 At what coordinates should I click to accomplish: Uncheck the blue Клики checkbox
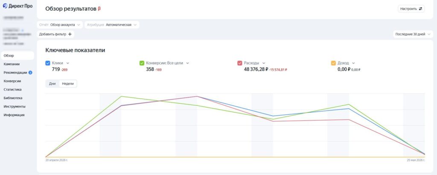48,63
